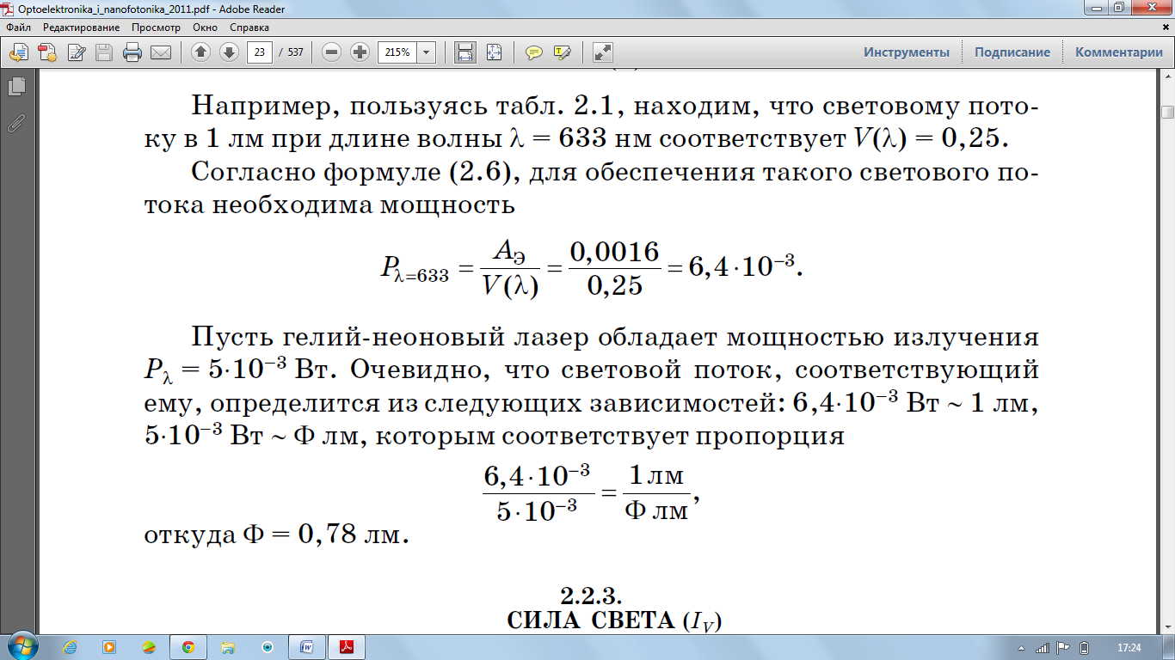Click the heading text СИЛА СВЕТА
This screenshot has height=660, width=1175.
click(x=590, y=620)
